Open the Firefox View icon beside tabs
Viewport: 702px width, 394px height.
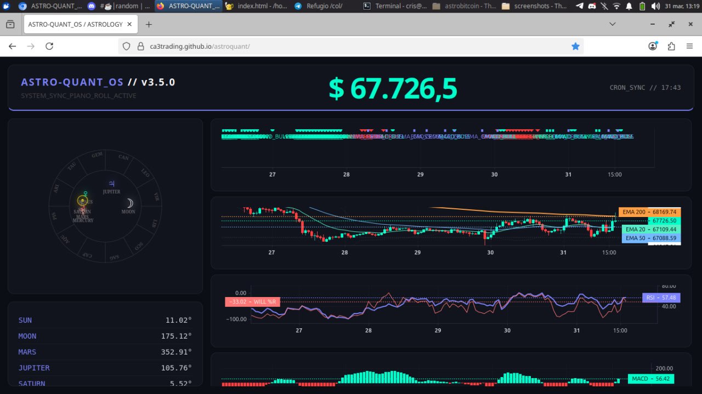tap(10, 25)
